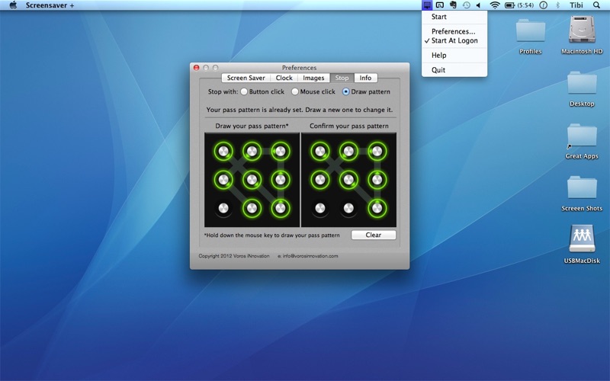610x381 pixels.
Task: Click the Preferences window title bar
Action: [x=299, y=67]
